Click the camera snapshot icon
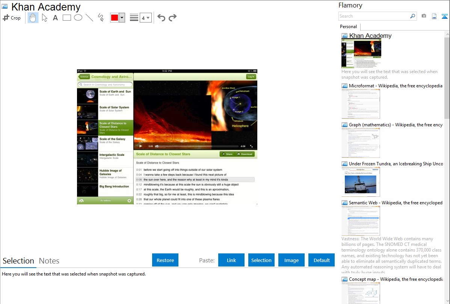 click(424, 16)
